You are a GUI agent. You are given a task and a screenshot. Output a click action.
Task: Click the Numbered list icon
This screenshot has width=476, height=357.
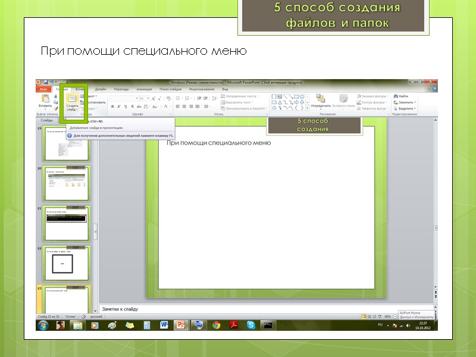(x=187, y=98)
